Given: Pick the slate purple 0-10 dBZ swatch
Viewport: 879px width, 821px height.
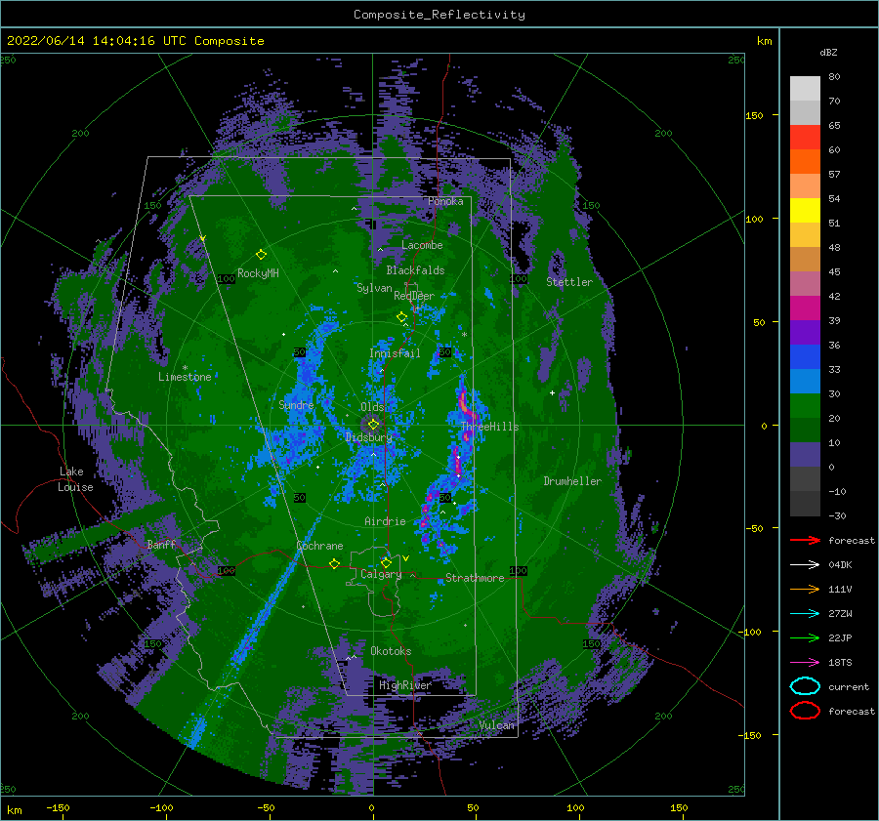Looking at the screenshot, I should 805,455.
